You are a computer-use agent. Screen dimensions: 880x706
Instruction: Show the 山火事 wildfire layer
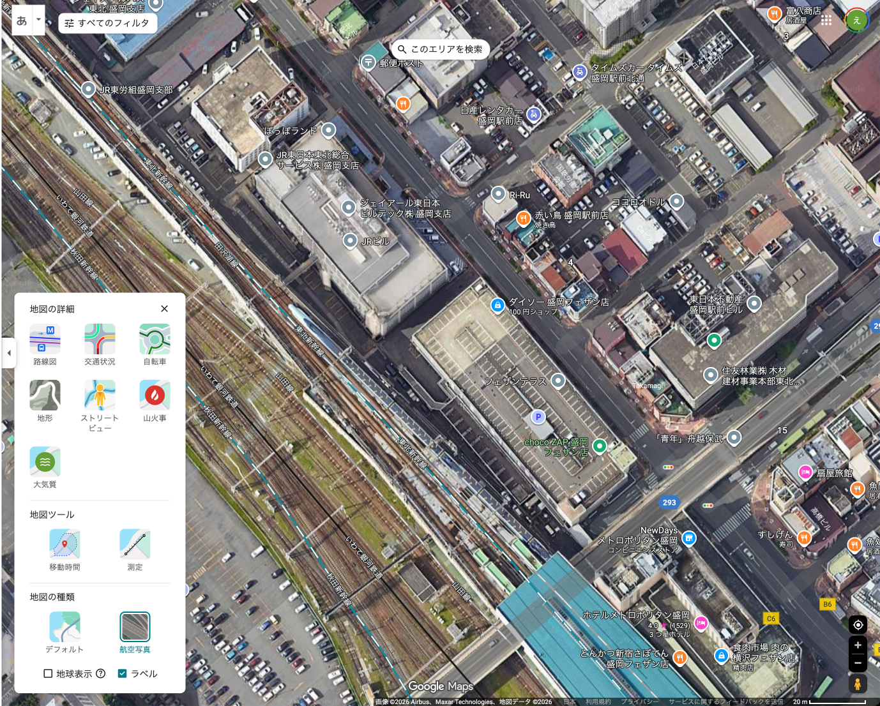(x=155, y=395)
